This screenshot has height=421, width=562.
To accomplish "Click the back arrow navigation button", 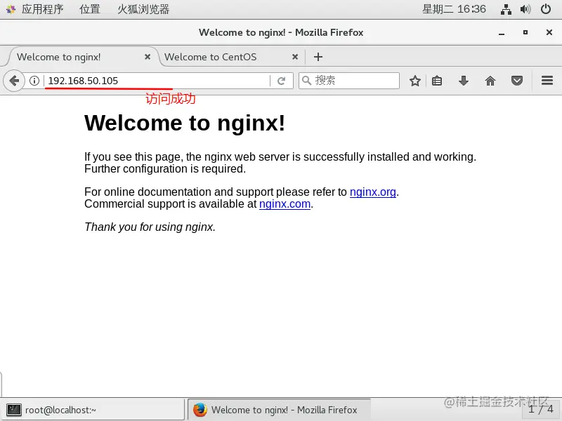I will pos(14,81).
